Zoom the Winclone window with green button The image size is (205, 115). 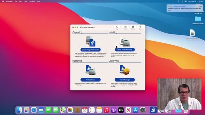click(77, 27)
